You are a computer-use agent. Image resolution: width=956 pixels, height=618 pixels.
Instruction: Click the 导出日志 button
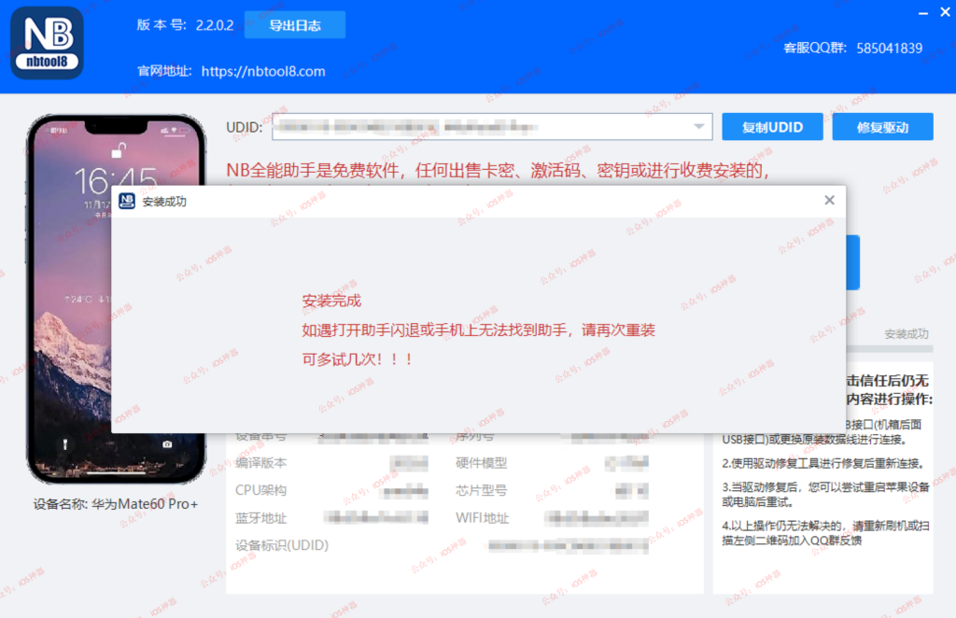coord(294,25)
